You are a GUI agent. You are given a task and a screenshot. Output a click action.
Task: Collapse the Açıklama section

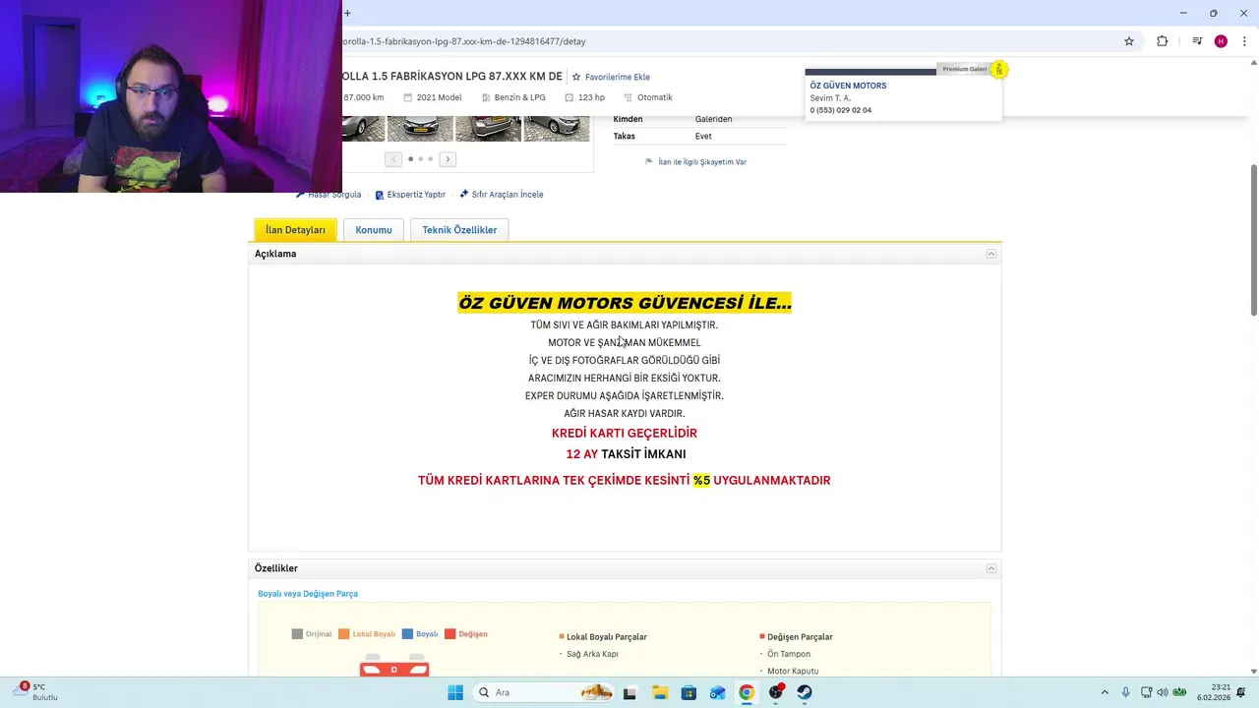point(991,254)
